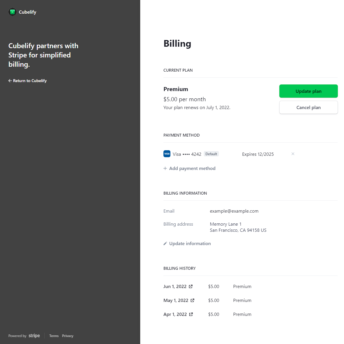Open the Privacy link in footer
Image resolution: width=344 pixels, height=344 pixels.
(68, 336)
